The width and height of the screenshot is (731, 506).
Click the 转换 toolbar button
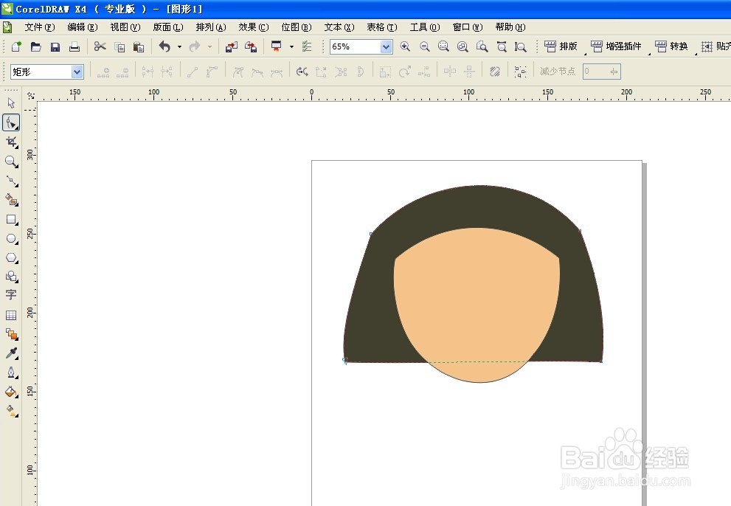pos(671,46)
